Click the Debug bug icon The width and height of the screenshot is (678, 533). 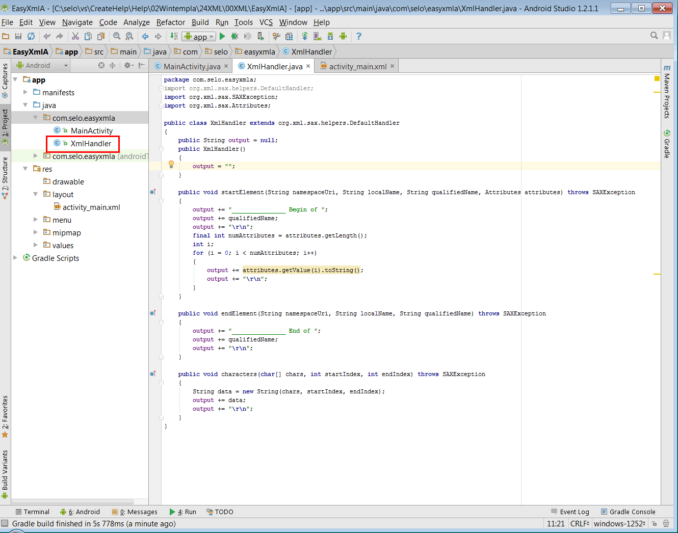point(235,36)
